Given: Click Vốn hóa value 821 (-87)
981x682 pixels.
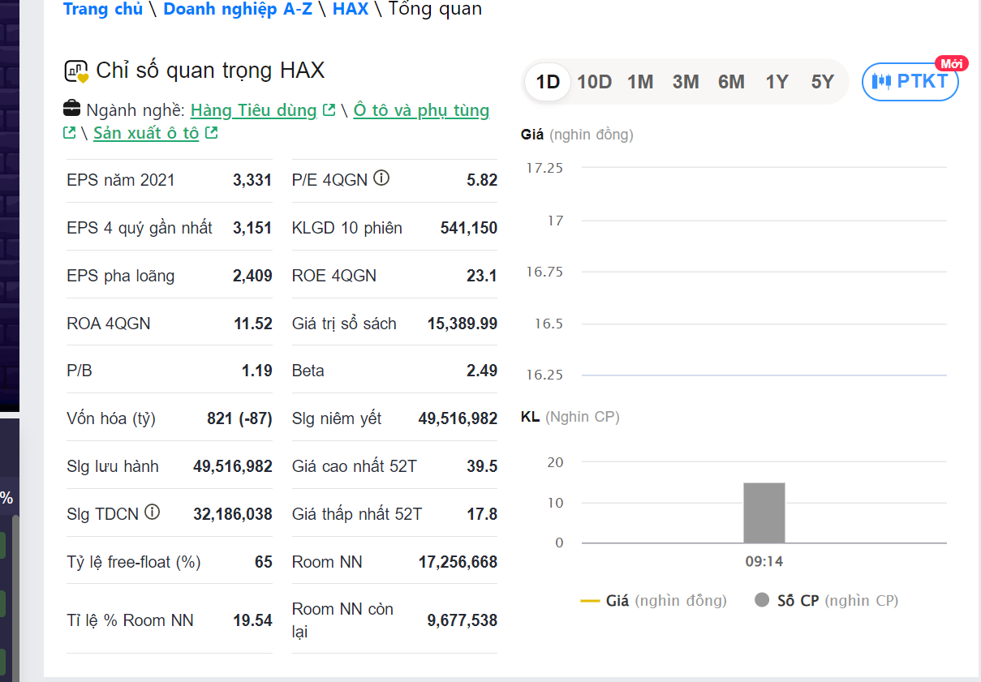Looking at the screenshot, I should click(x=240, y=418).
